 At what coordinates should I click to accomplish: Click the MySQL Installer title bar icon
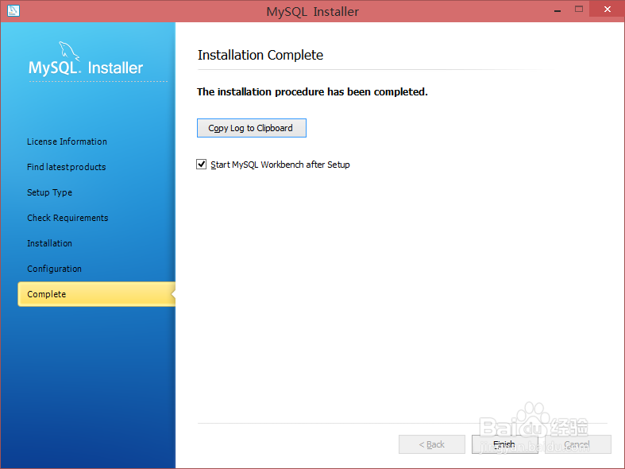(14, 10)
